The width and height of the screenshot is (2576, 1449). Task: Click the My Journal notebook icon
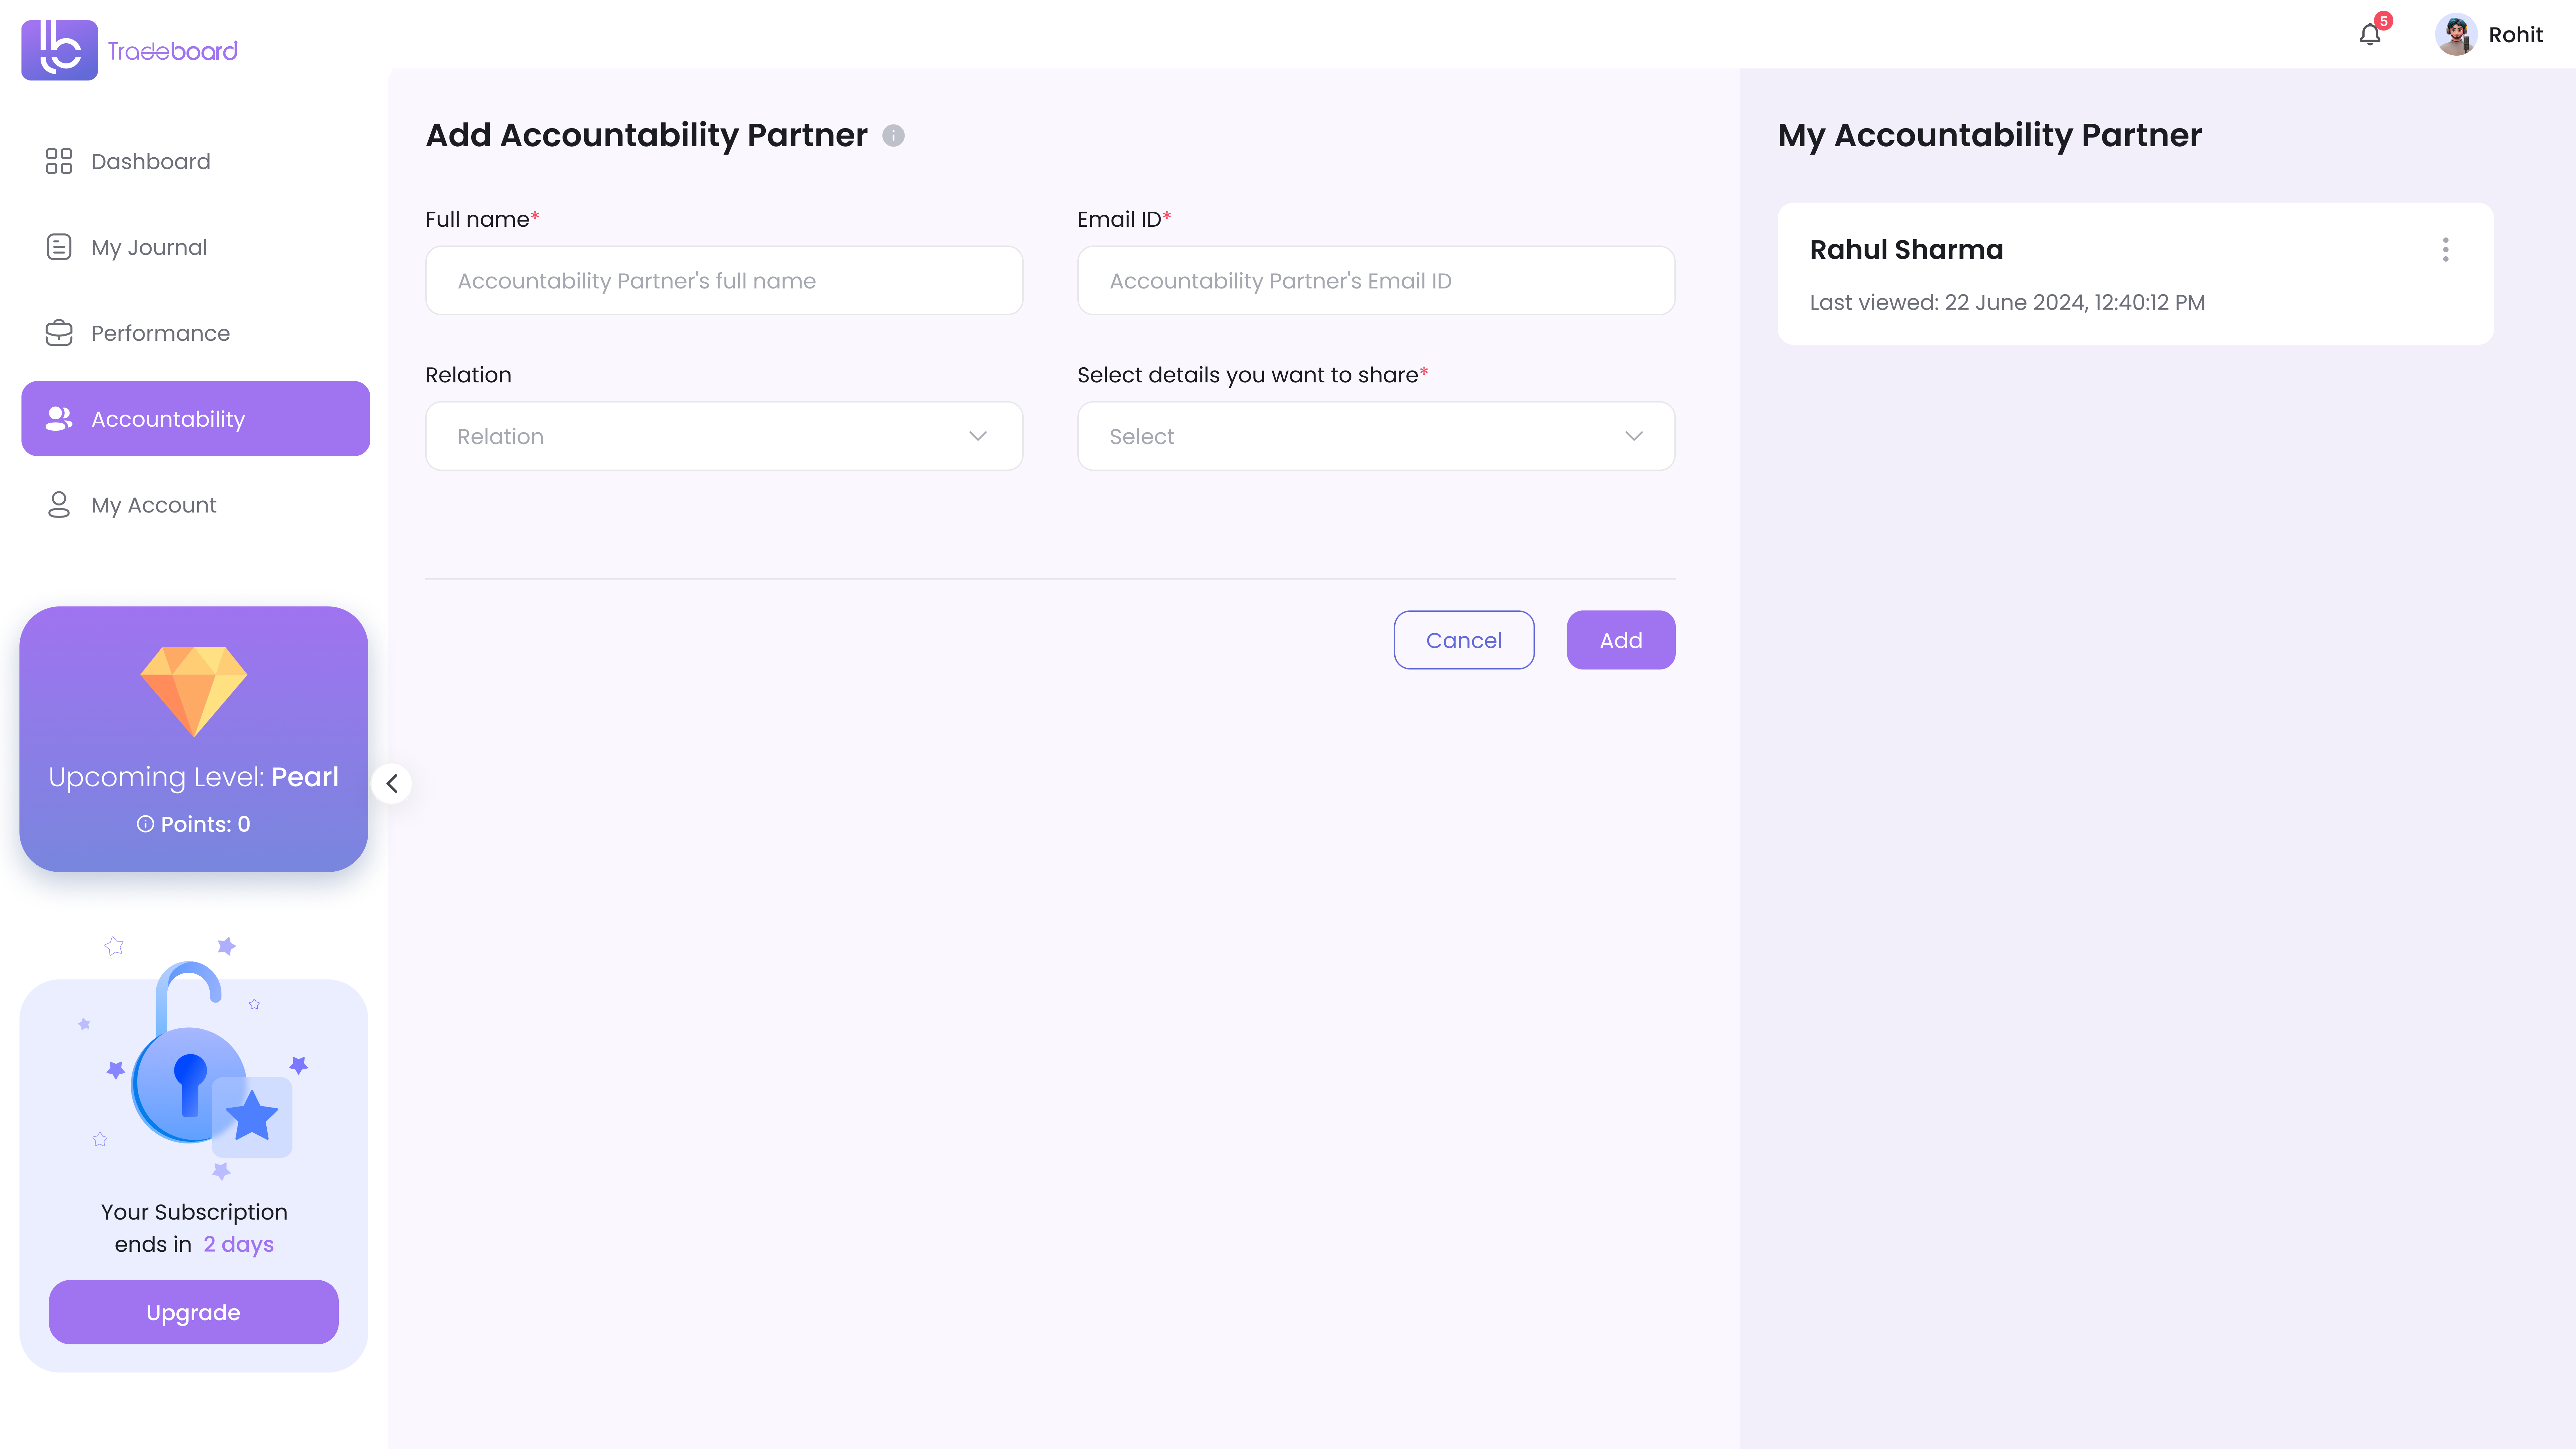pos(59,247)
